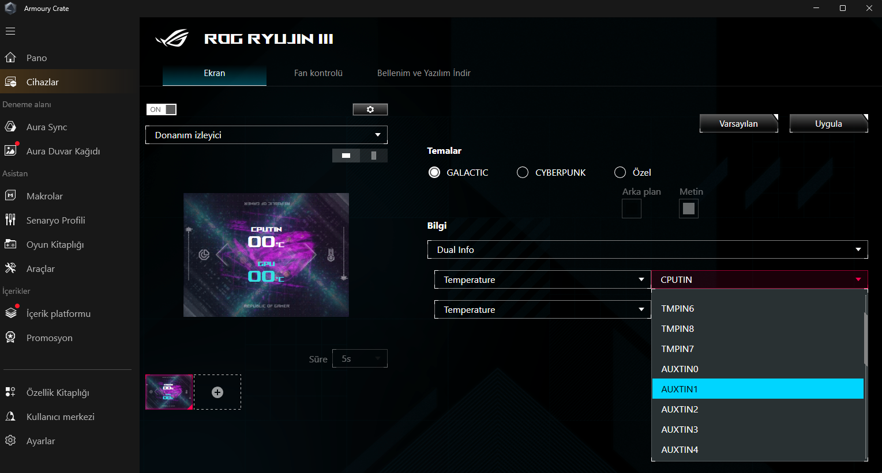The image size is (882, 473).
Task: Choose AUXTIN3 from sensor list
Action: [758, 429]
